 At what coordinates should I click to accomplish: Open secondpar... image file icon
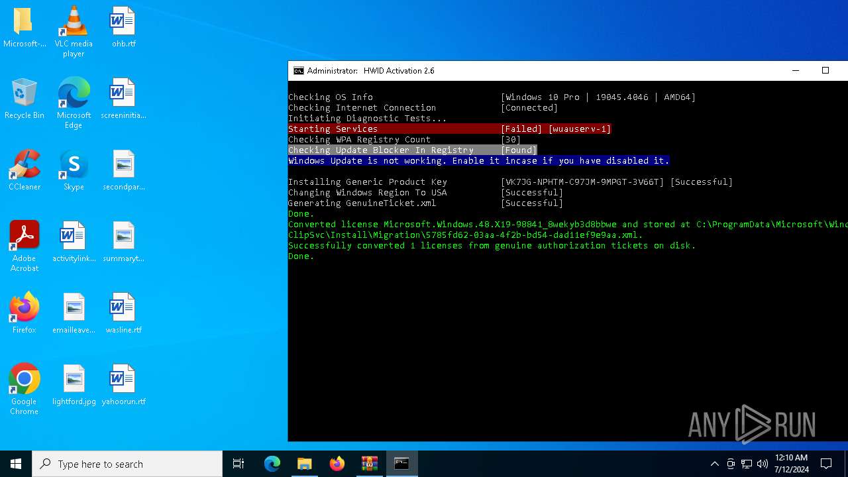point(123,170)
